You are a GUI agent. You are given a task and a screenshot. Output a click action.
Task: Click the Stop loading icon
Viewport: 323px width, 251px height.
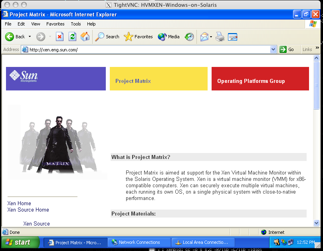(59, 37)
